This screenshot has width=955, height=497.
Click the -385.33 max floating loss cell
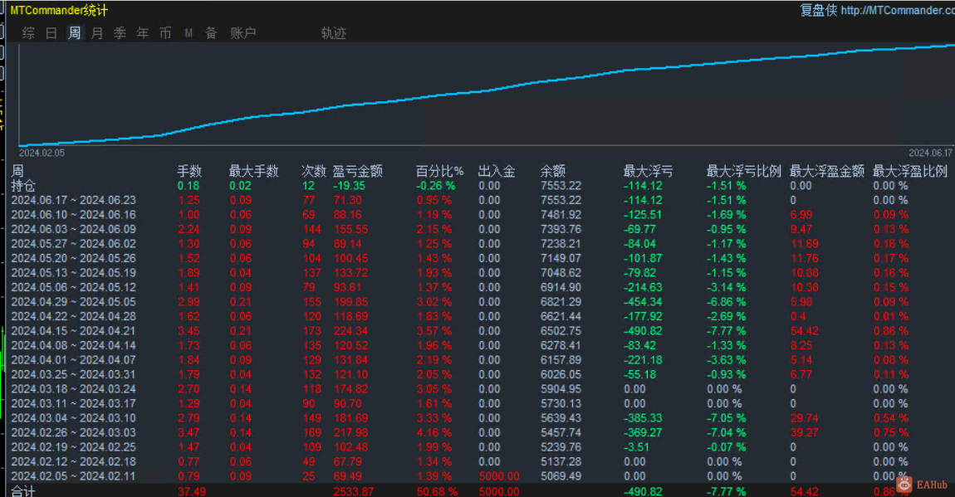643,418
